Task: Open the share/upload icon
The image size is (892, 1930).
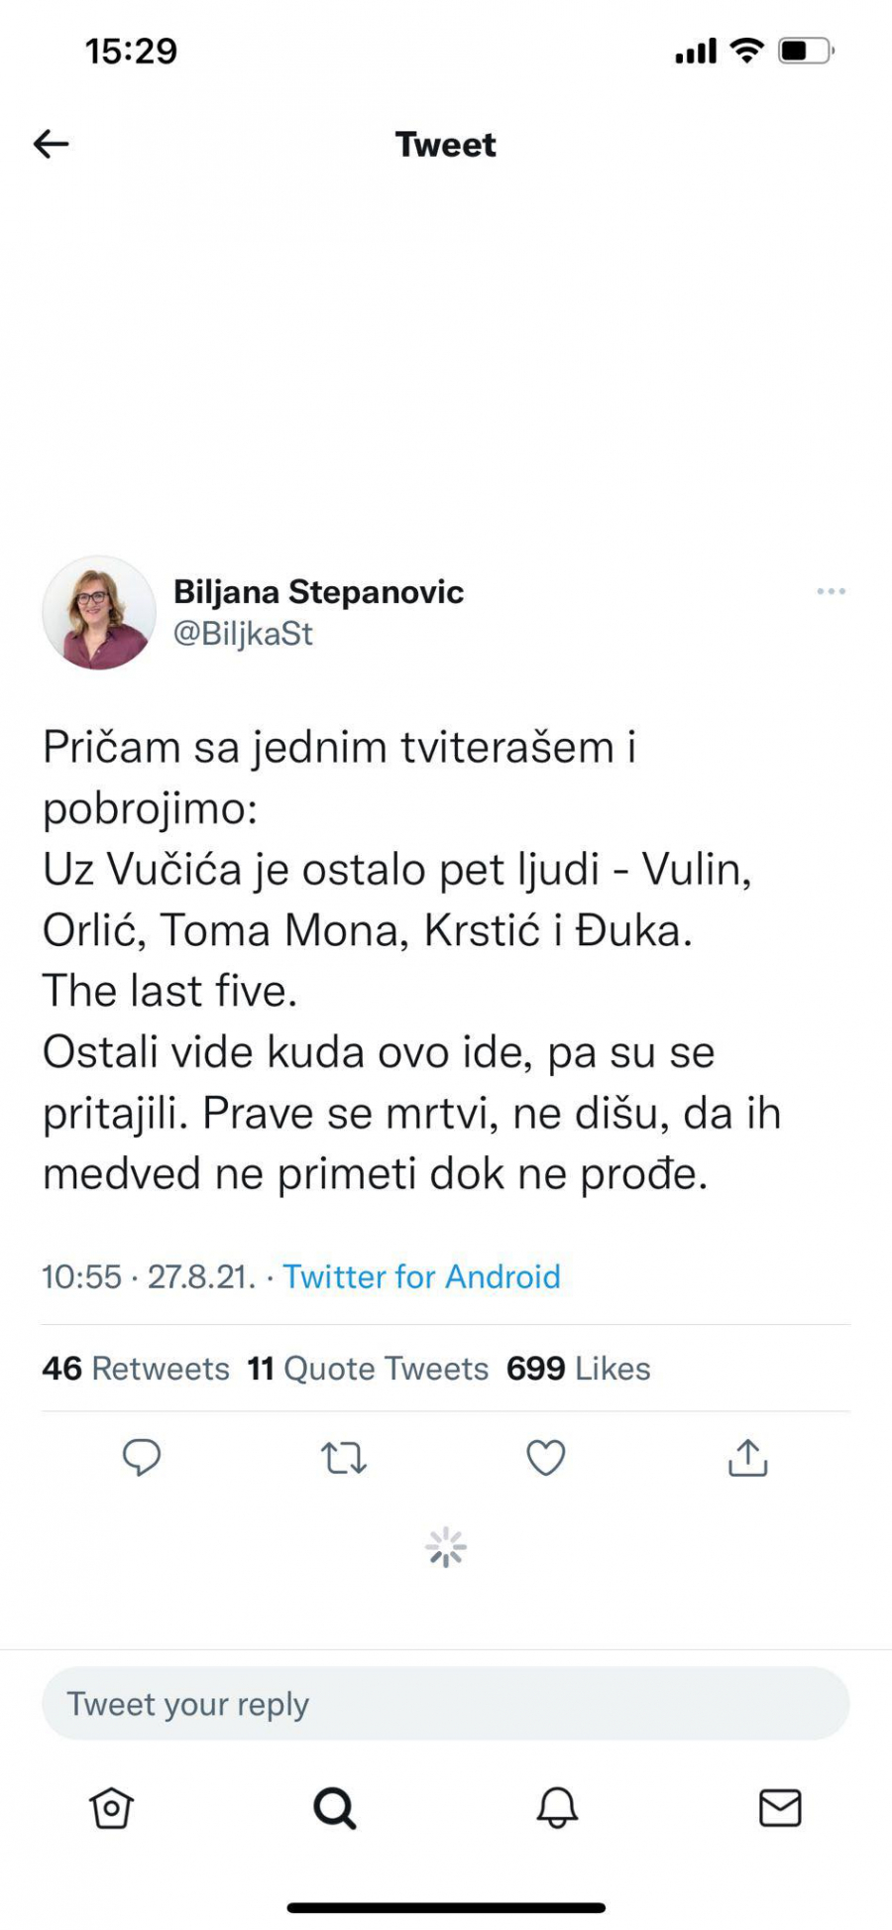Action: tap(748, 1458)
